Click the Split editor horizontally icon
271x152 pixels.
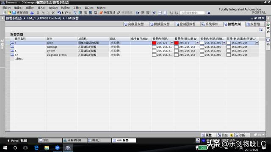point(160,13)
